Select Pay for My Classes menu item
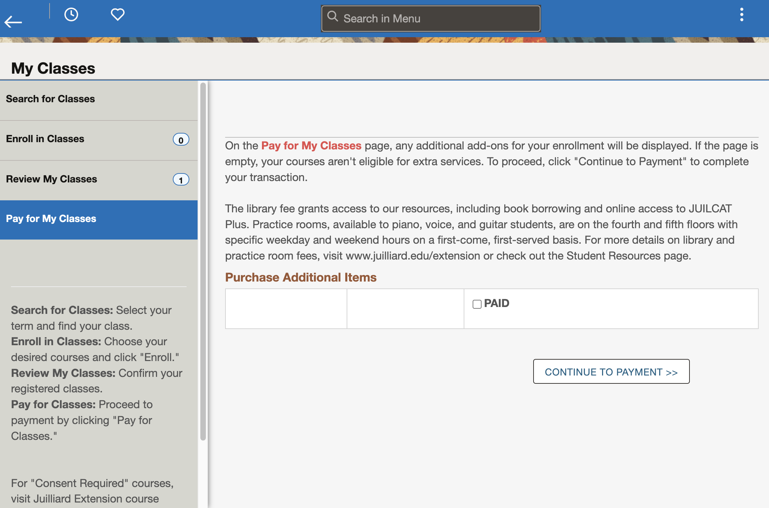 click(x=99, y=220)
